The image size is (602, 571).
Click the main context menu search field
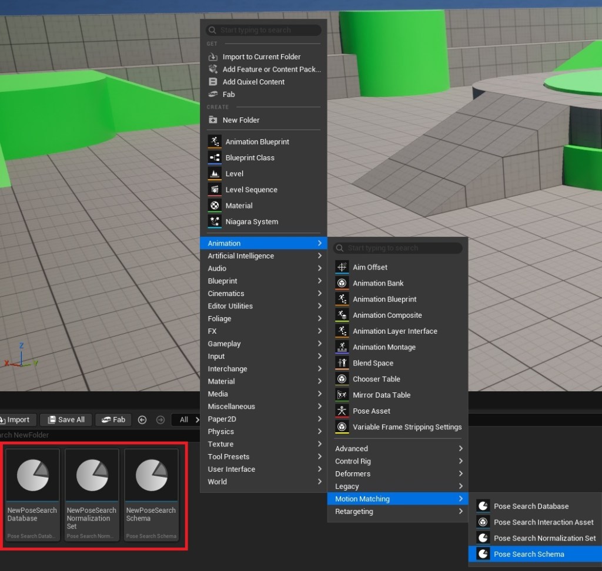point(263,30)
